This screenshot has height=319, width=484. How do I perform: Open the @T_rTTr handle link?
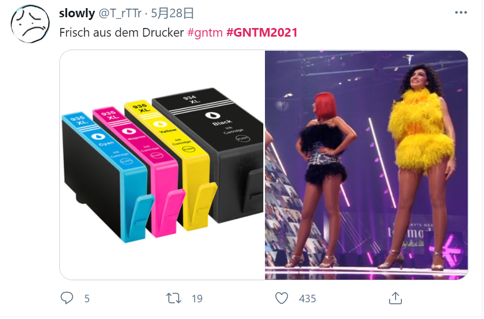click(120, 13)
